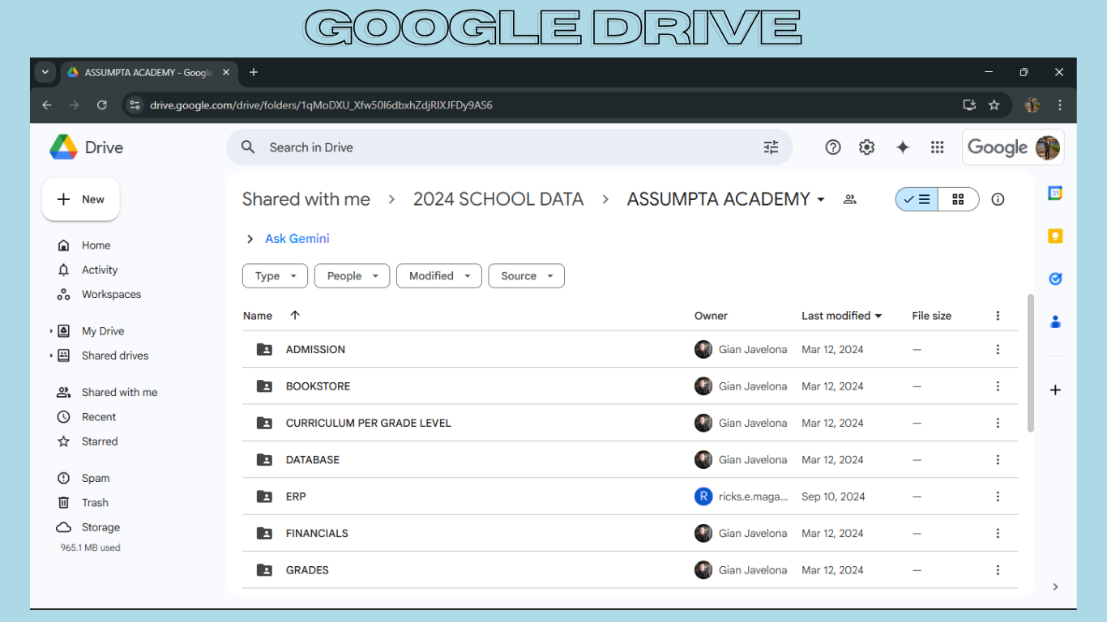Open more actions for ADMISSION folder
Image resolution: width=1107 pixels, height=622 pixels.
coord(998,350)
